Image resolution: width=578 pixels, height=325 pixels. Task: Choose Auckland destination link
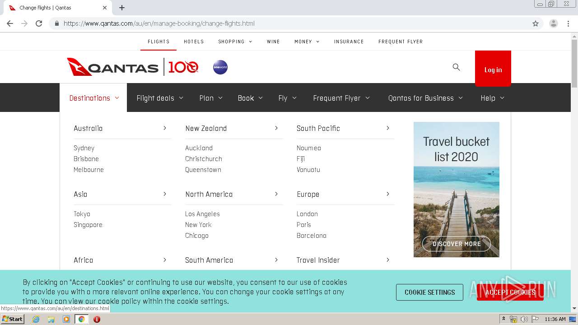pos(199,148)
